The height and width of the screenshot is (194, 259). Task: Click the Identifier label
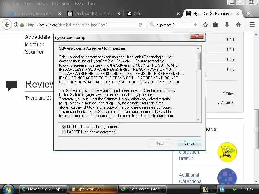coord(34,44)
